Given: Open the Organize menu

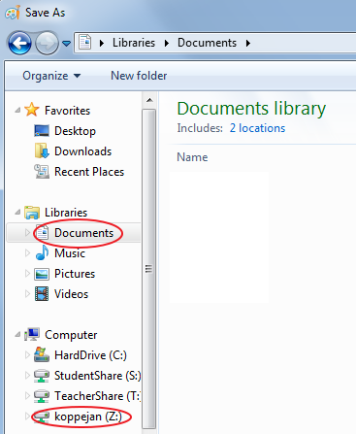Looking at the screenshot, I should click(x=51, y=76).
